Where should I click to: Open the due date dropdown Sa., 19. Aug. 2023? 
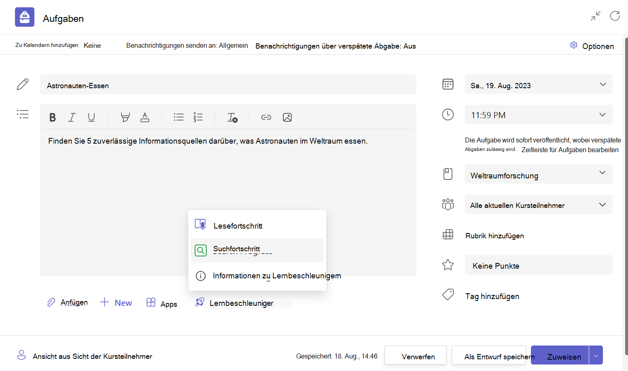539,85
